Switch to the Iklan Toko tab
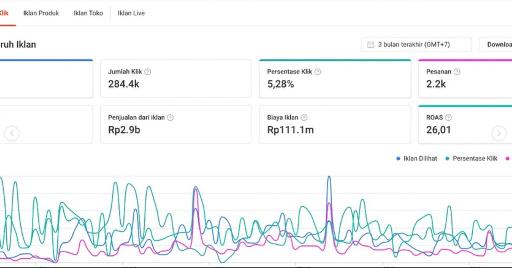 88,13
